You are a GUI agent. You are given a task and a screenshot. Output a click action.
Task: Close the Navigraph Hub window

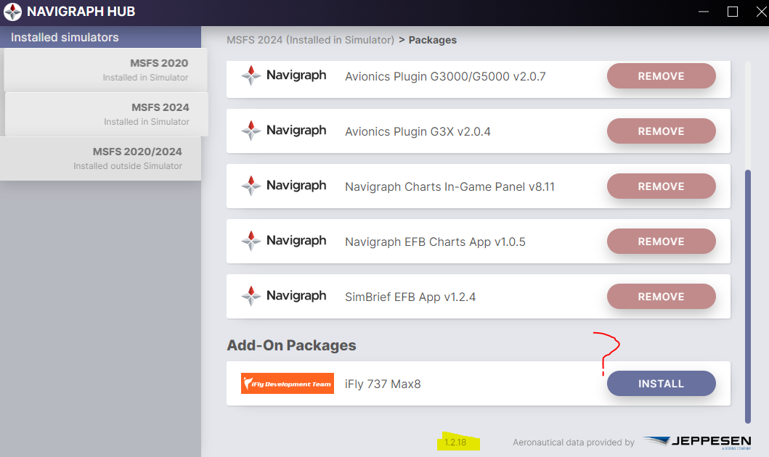click(x=761, y=12)
